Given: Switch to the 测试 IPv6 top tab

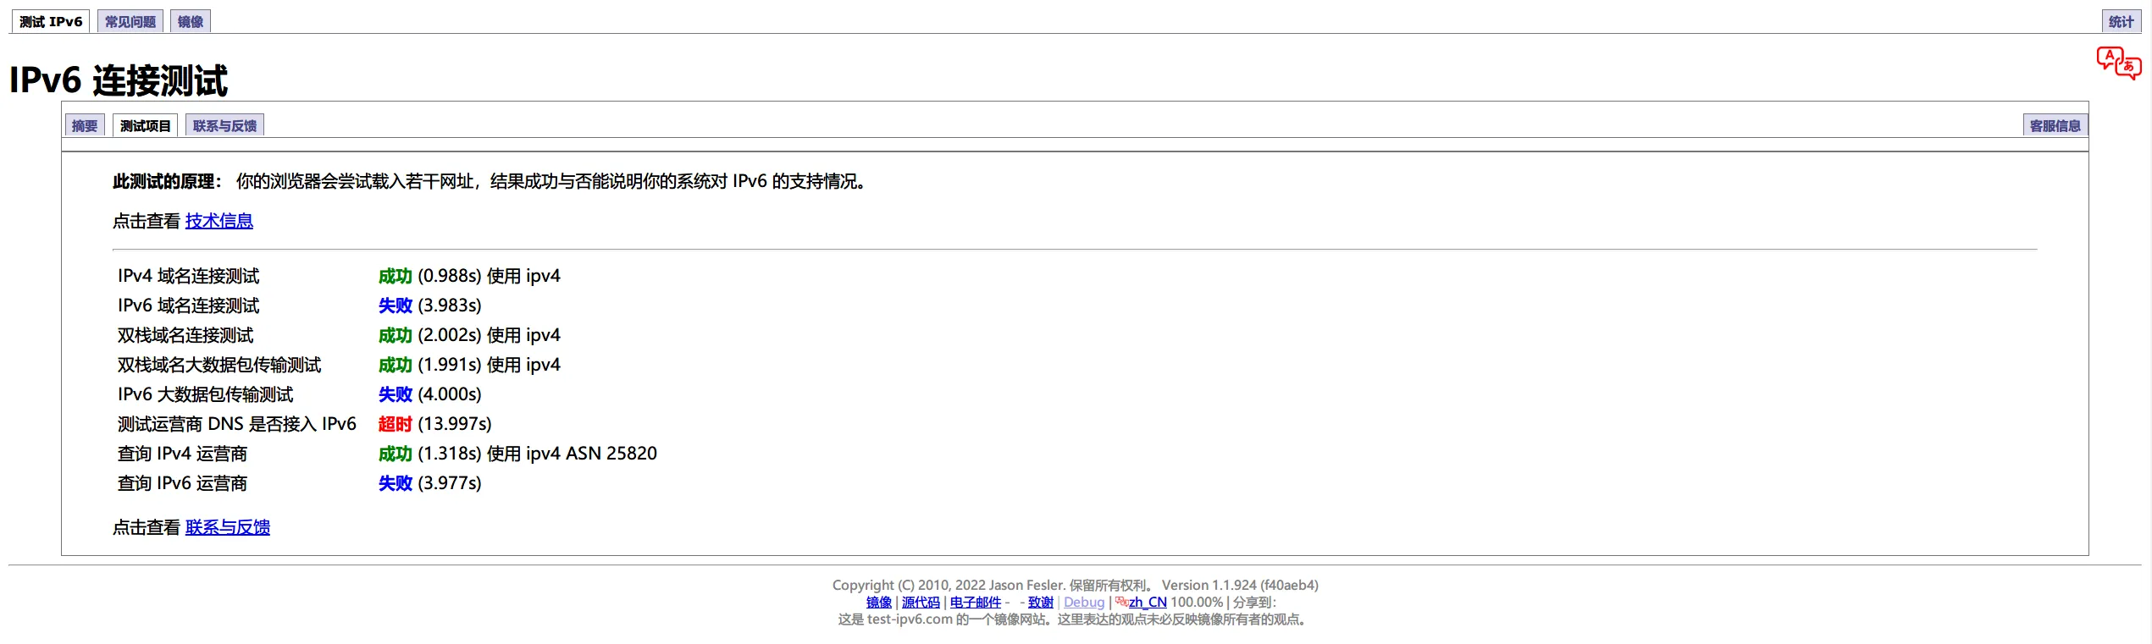Looking at the screenshot, I should [51, 22].
